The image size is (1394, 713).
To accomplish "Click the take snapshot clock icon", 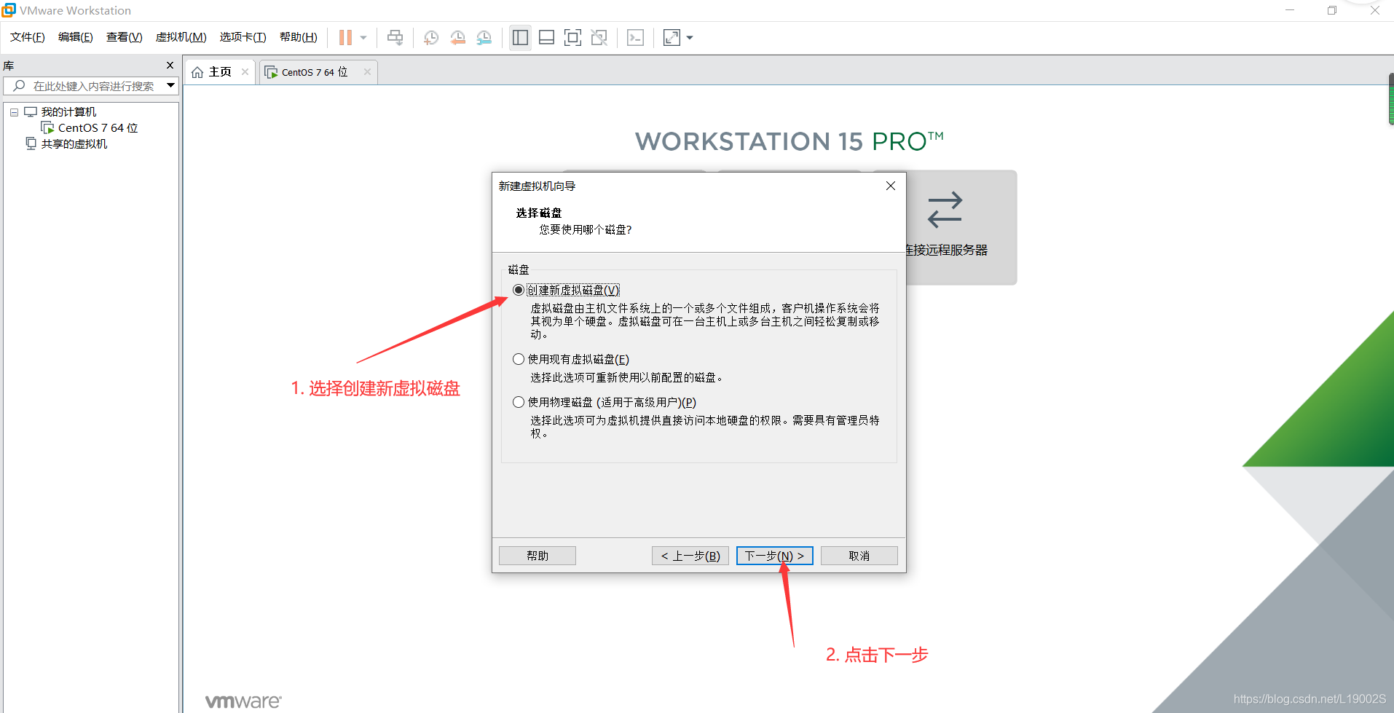I will [x=431, y=37].
